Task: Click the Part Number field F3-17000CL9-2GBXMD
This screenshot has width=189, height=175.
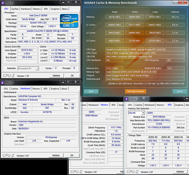Action: [159, 128]
